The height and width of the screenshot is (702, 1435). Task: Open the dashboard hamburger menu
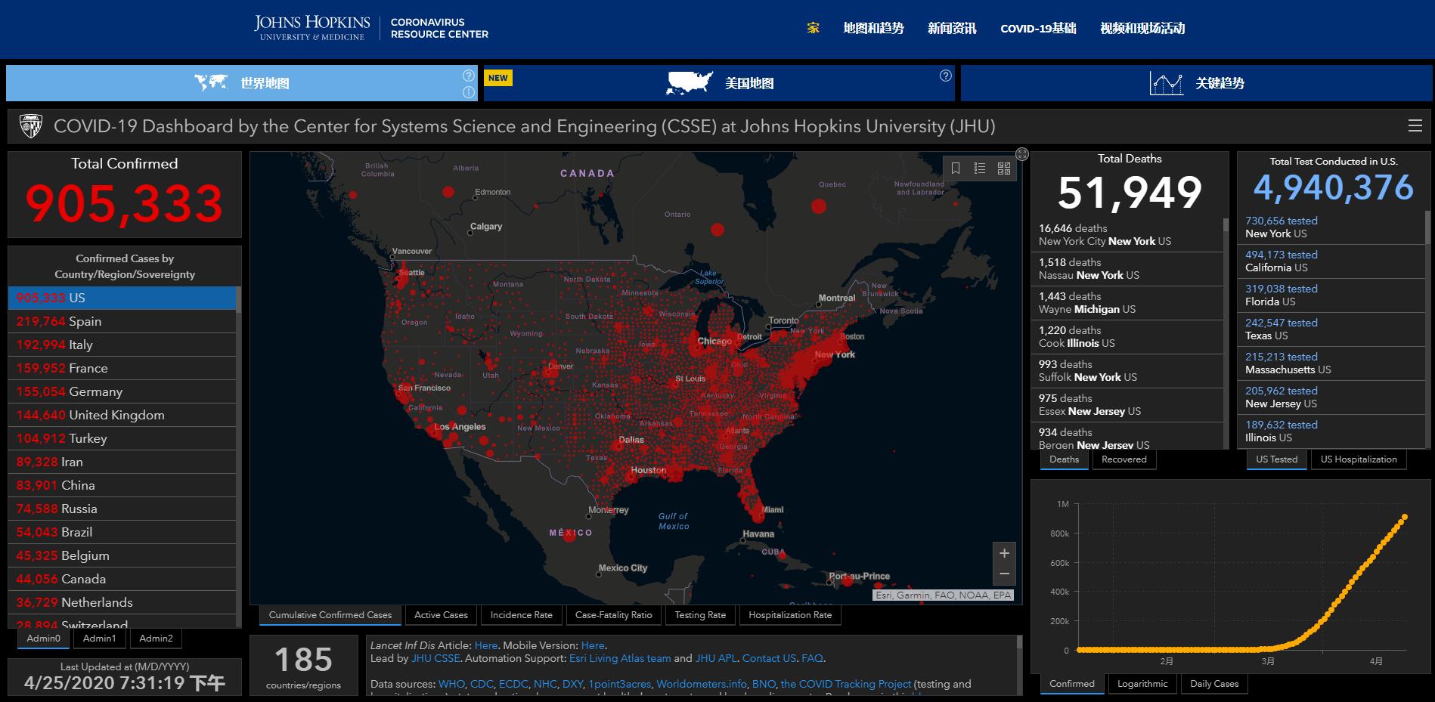click(1415, 126)
